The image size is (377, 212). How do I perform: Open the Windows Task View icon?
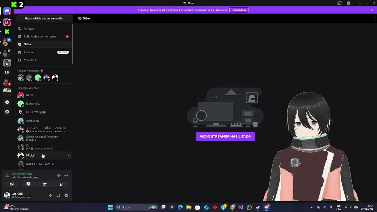pos(163,207)
